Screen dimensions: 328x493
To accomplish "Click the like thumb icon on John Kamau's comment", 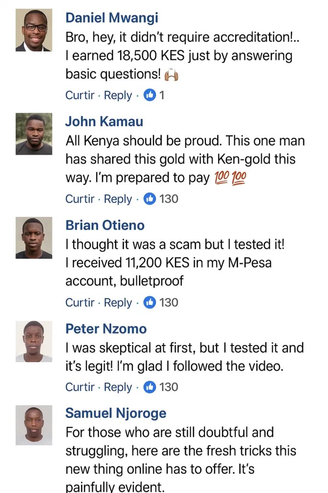I will (x=150, y=199).
